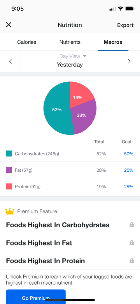Check the battery icon in status bar
Image resolution: width=140 pixels, height=304 pixels.
[130, 9]
